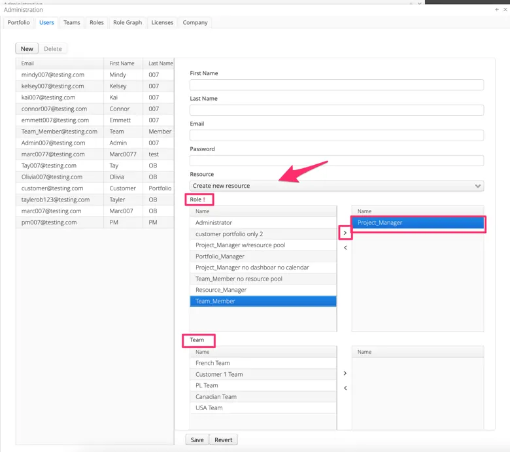Select user Team_Member@testing.com
The width and height of the screenshot is (510, 452).
(x=95, y=131)
